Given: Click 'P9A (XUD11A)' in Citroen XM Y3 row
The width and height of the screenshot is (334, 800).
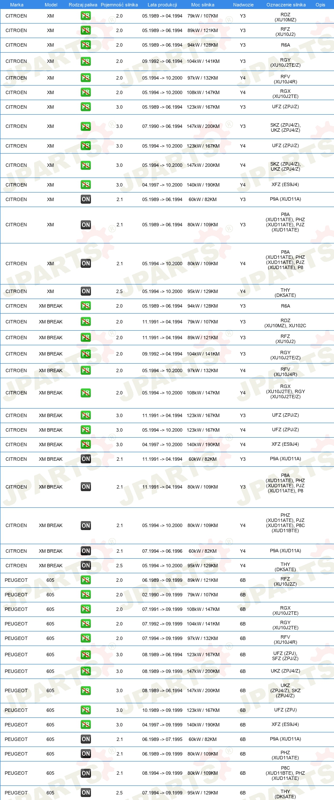Looking at the screenshot, I should 285,199.
